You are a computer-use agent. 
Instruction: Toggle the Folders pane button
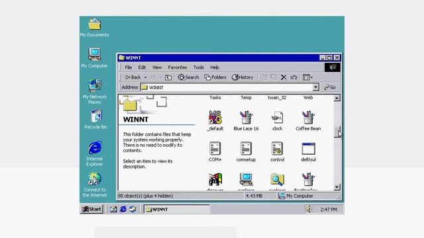[215, 78]
